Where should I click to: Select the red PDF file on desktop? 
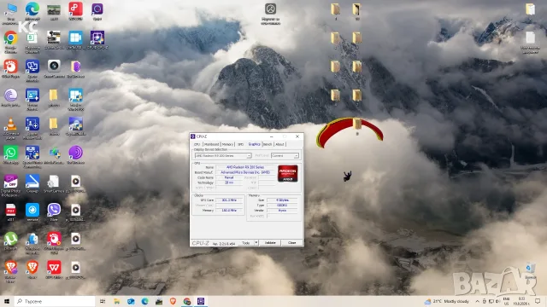[11, 211]
